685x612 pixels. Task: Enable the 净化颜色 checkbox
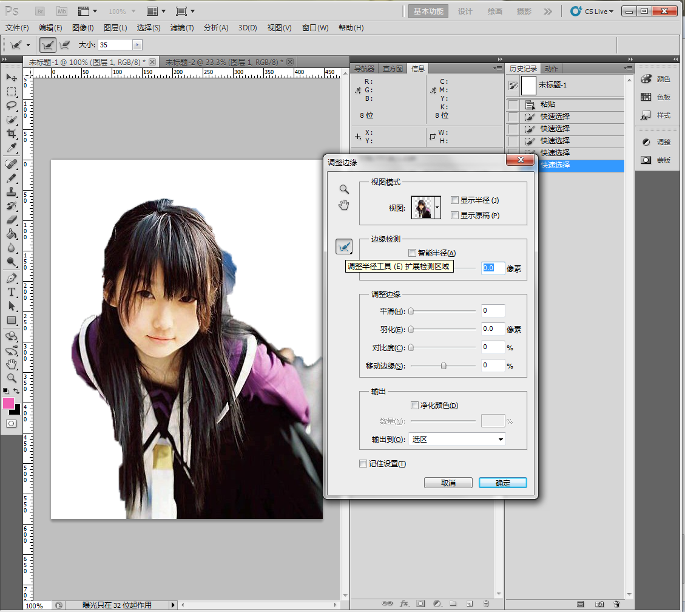tap(414, 405)
